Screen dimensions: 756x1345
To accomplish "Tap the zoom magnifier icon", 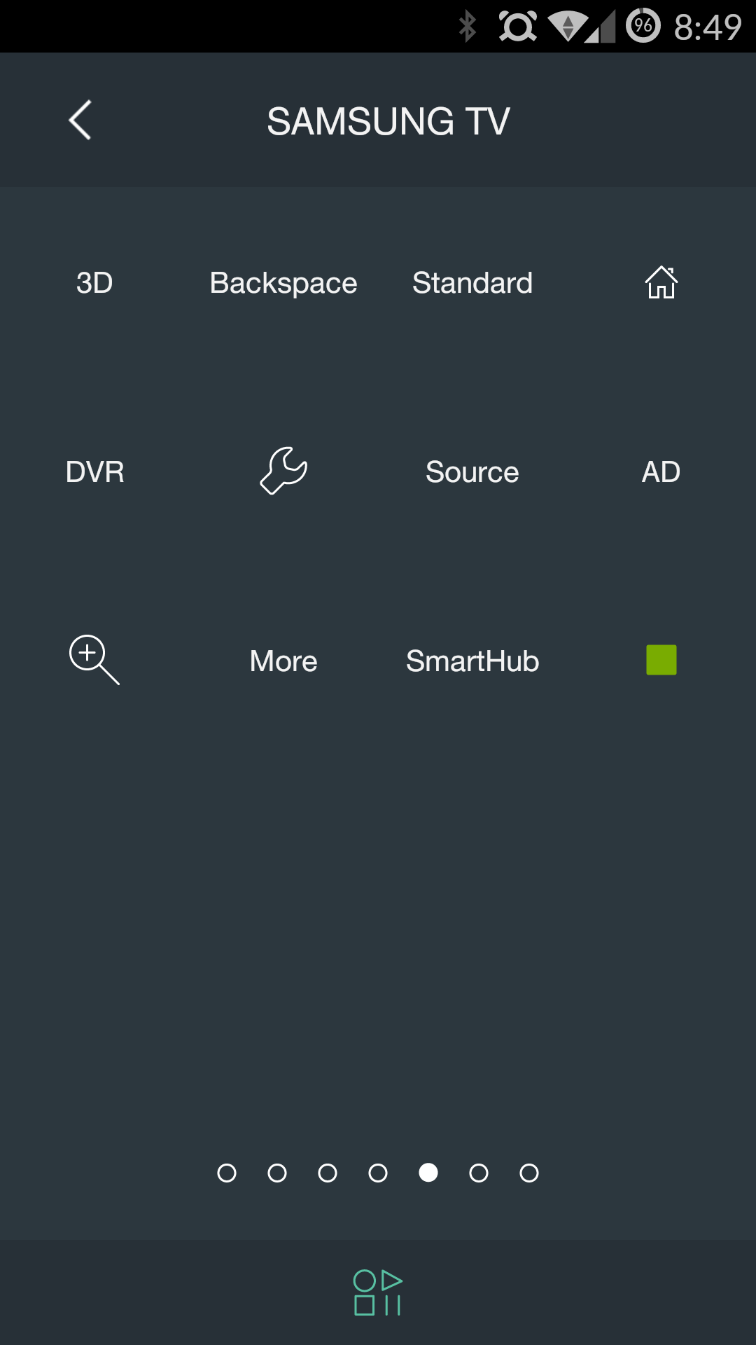I will pyautogui.click(x=94, y=660).
